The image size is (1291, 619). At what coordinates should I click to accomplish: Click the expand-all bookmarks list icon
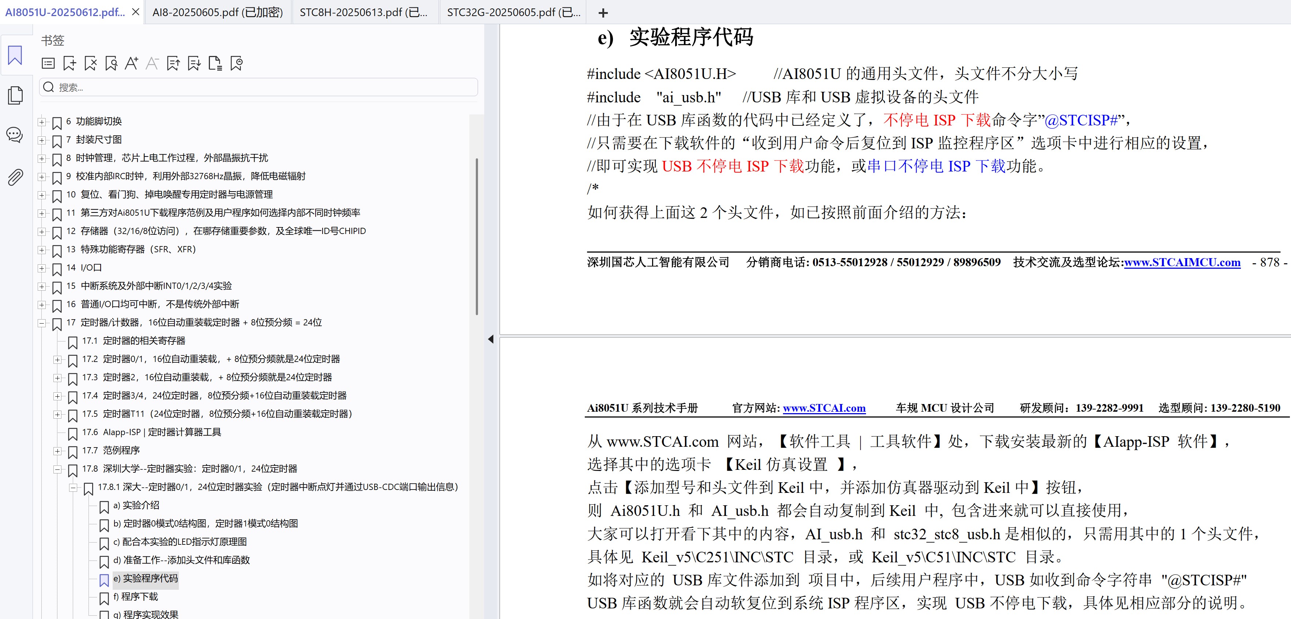[48, 63]
